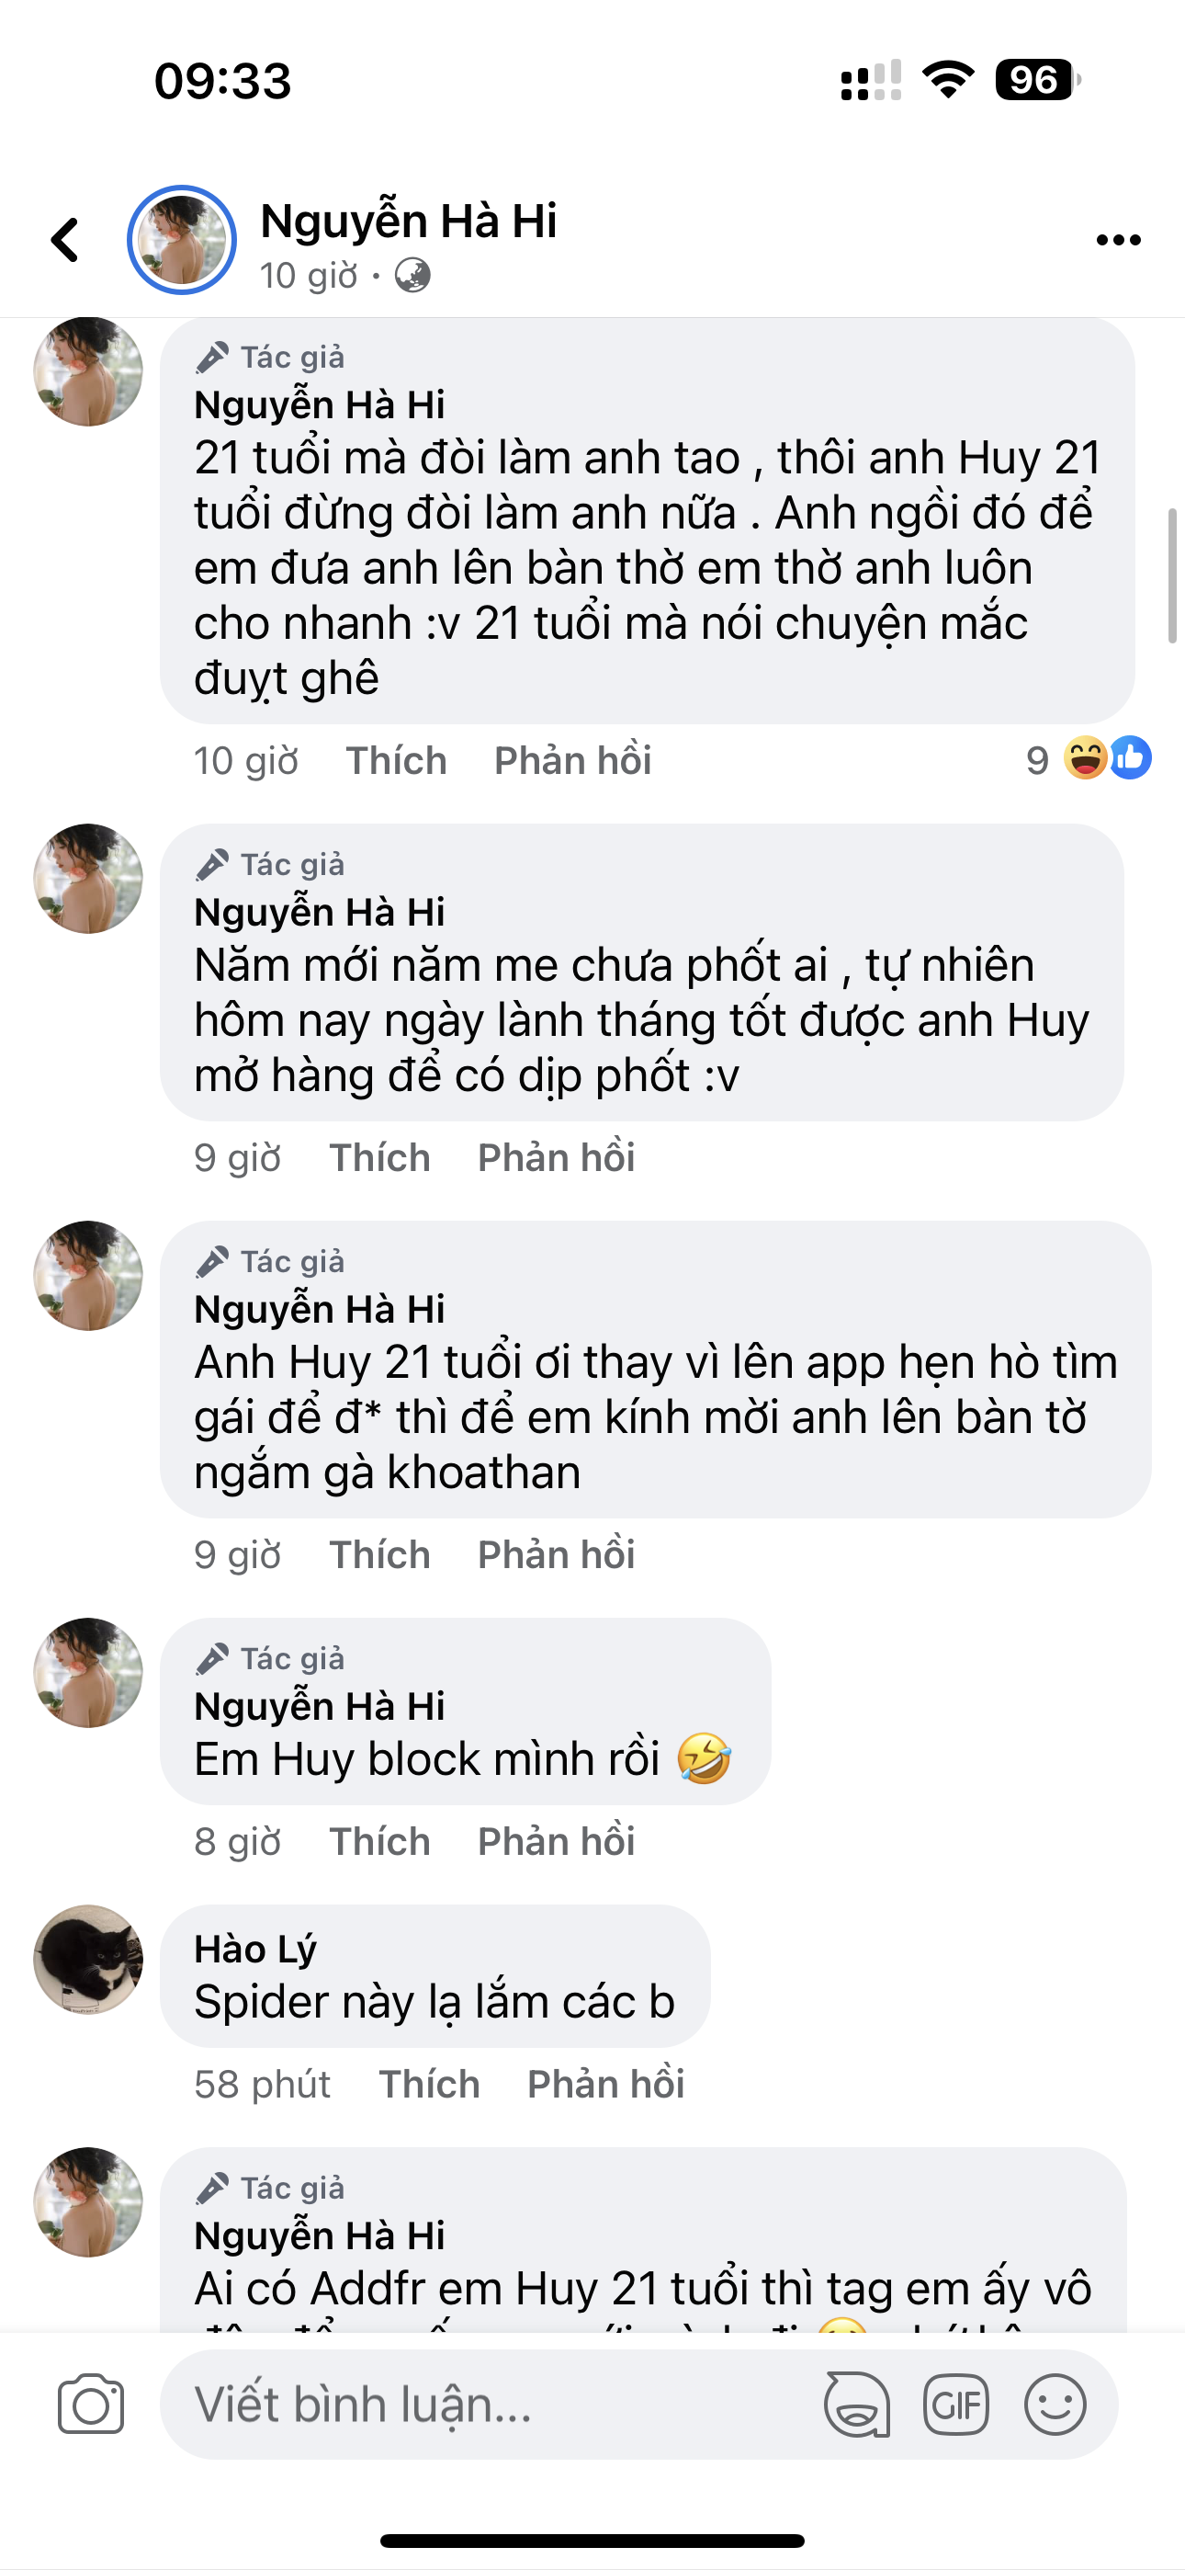Open the three-dot post options menu
This screenshot has height=2570, width=1185.
point(1117,241)
